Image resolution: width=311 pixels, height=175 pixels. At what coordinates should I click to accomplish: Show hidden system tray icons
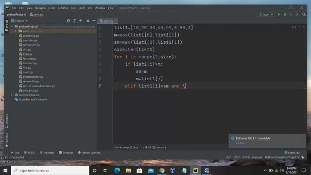tap(265, 171)
